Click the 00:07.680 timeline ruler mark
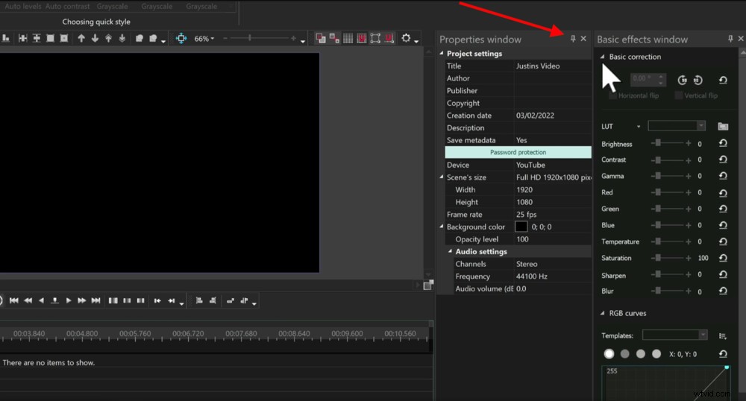 (241, 334)
